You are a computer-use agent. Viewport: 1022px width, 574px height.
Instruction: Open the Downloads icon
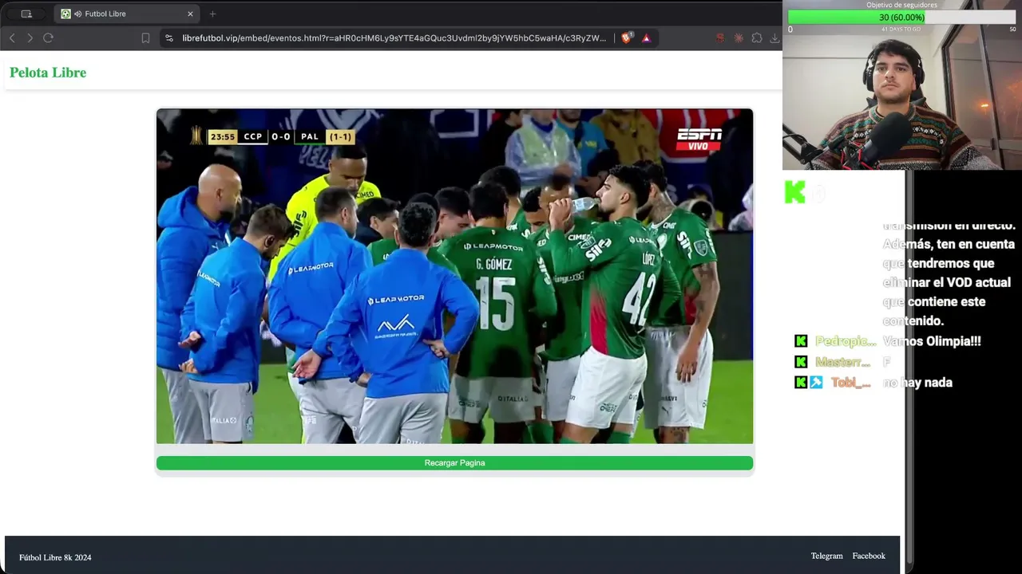coord(774,37)
